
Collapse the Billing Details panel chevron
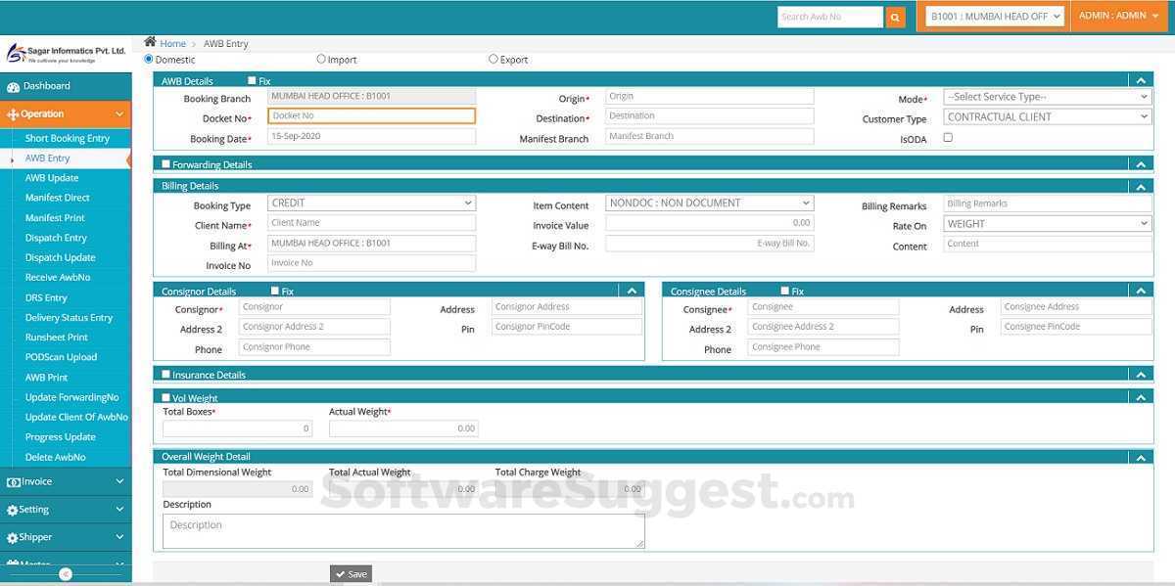1141,186
